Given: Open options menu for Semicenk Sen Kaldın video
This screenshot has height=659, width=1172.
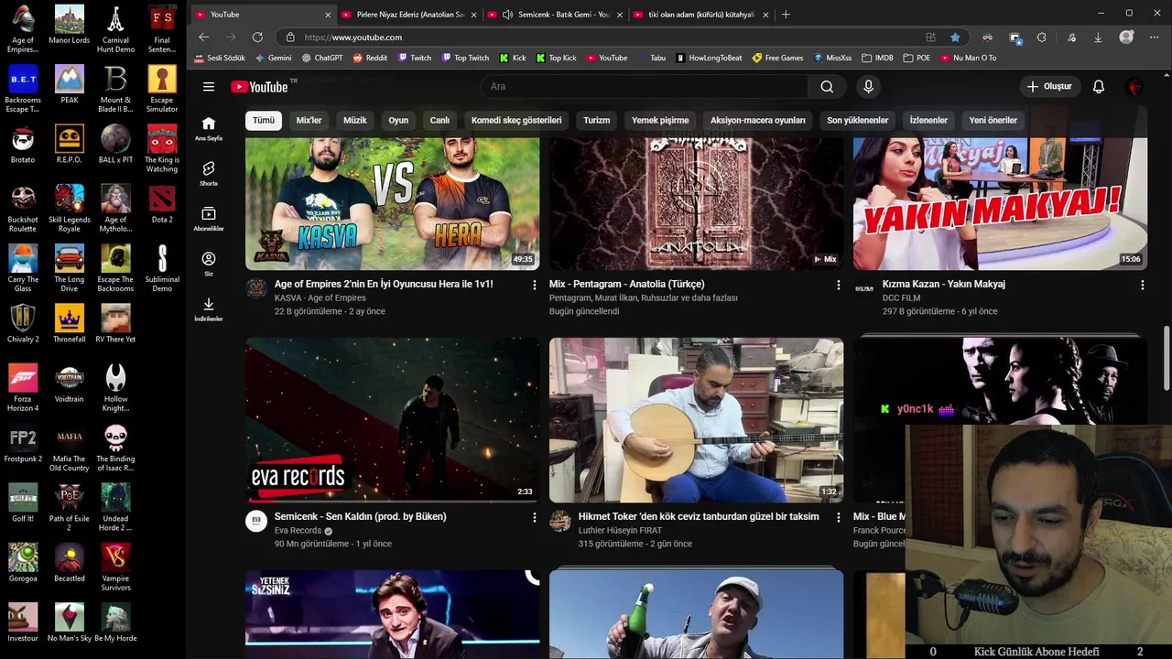Looking at the screenshot, I should [535, 518].
